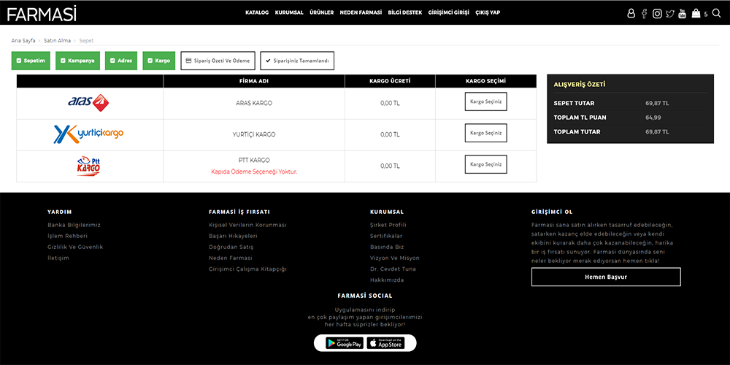Click the cart item count 5
The image size is (730, 365).
click(706, 15)
